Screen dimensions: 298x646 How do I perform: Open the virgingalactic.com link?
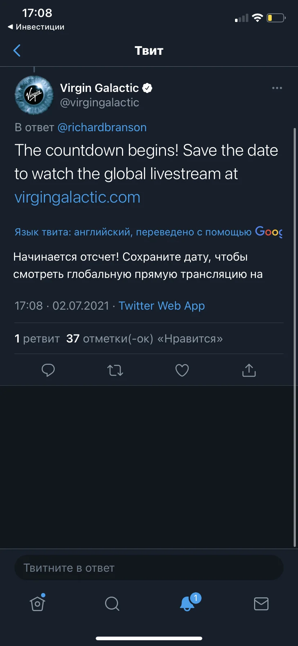point(77,197)
